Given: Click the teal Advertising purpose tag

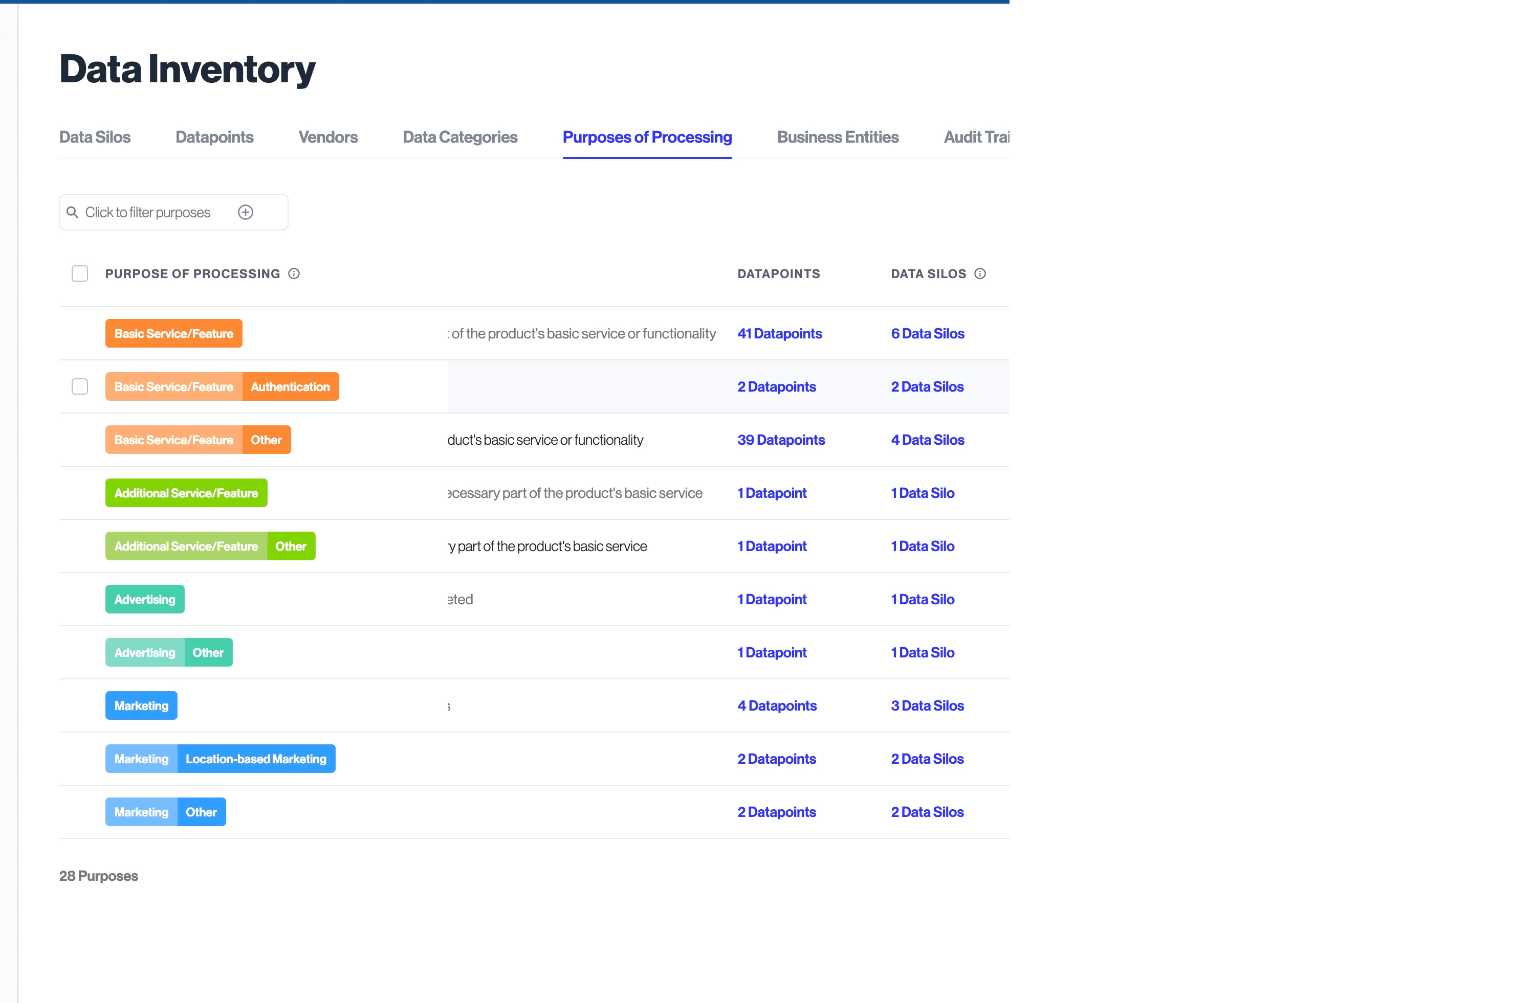Looking at the screenshot, I should point(144,600).
